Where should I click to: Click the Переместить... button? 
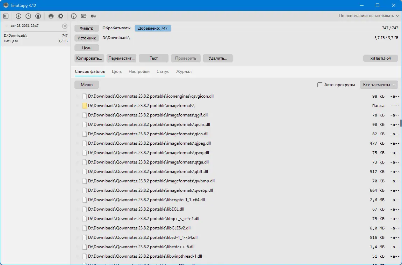coord(121,58)
